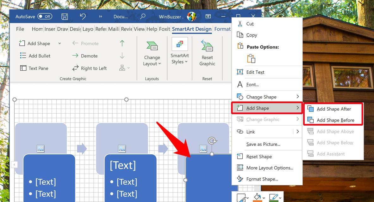Image resolution: width=374 pixels, height=202 pixels.
Task: Toggle the AutoSave switch
Action: (45, 16)
